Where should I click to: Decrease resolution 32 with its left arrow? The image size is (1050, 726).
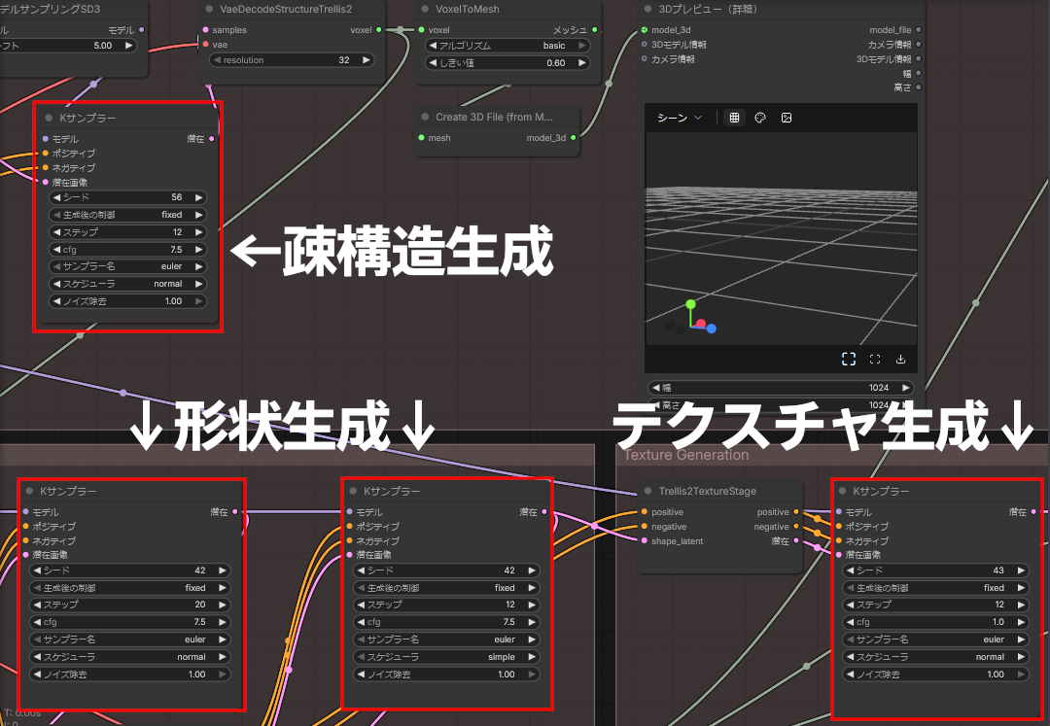(x=217, y=60)
